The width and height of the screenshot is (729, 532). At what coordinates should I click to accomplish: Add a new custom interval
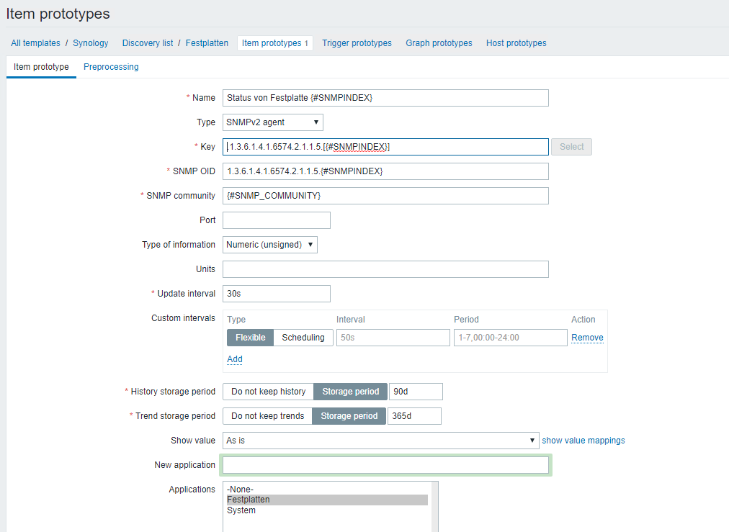(x=234, y=359)
